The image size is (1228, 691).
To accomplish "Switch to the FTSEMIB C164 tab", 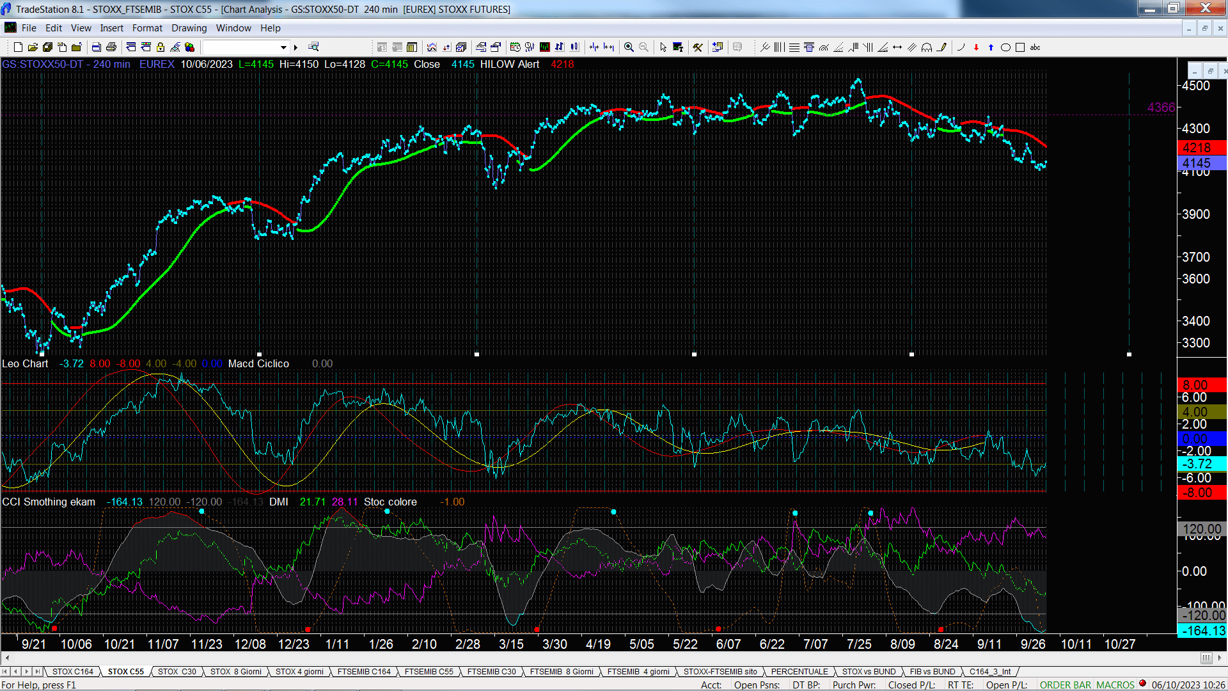I will point(364,672).
